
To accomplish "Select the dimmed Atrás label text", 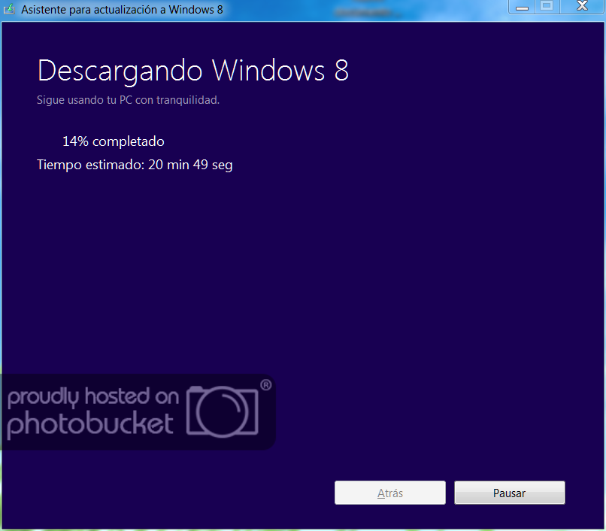I will (389, 493).
